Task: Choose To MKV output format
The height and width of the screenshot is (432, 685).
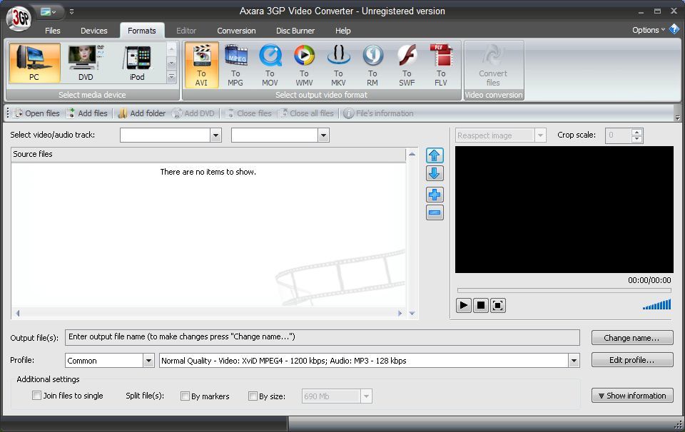Action: 338,65
